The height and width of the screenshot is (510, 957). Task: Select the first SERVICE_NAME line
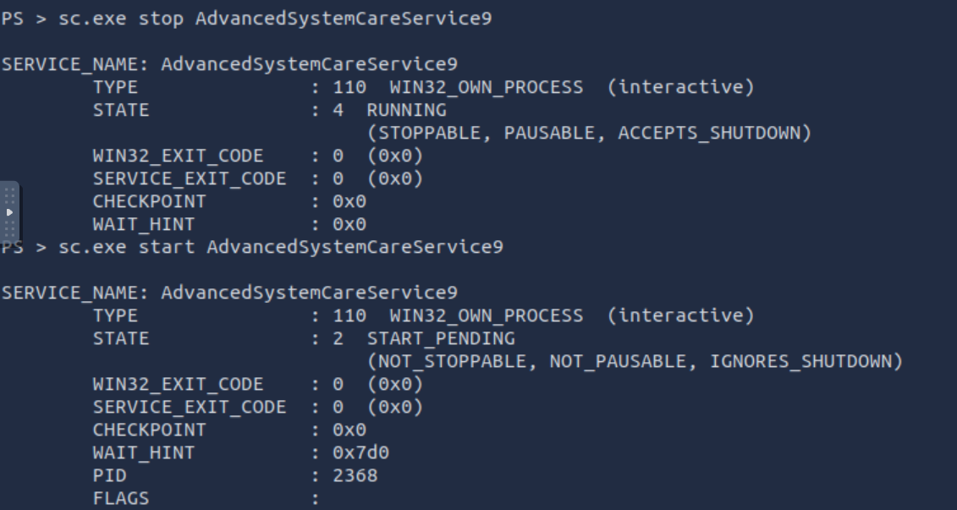[229, 64]
